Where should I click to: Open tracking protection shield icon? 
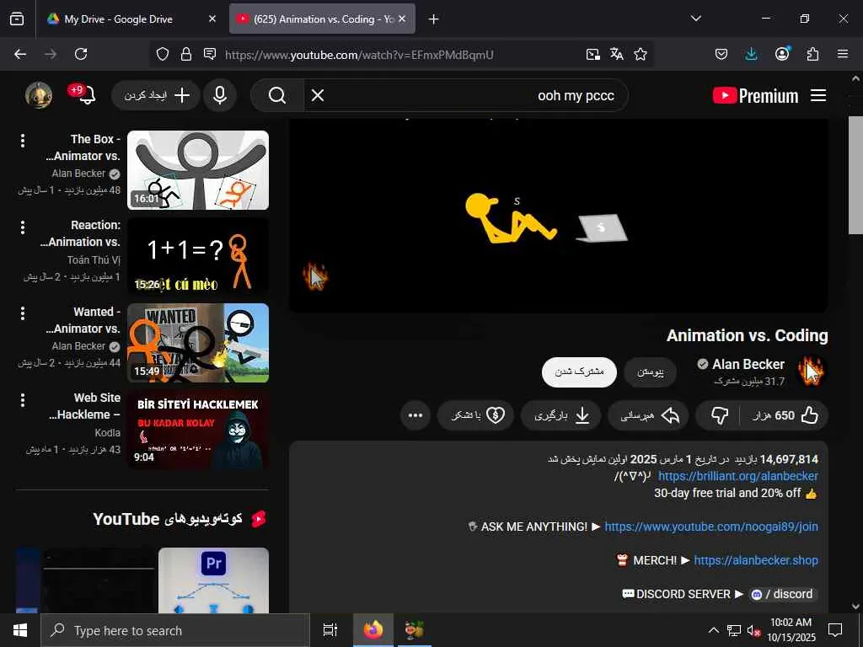tap(163, 54)
